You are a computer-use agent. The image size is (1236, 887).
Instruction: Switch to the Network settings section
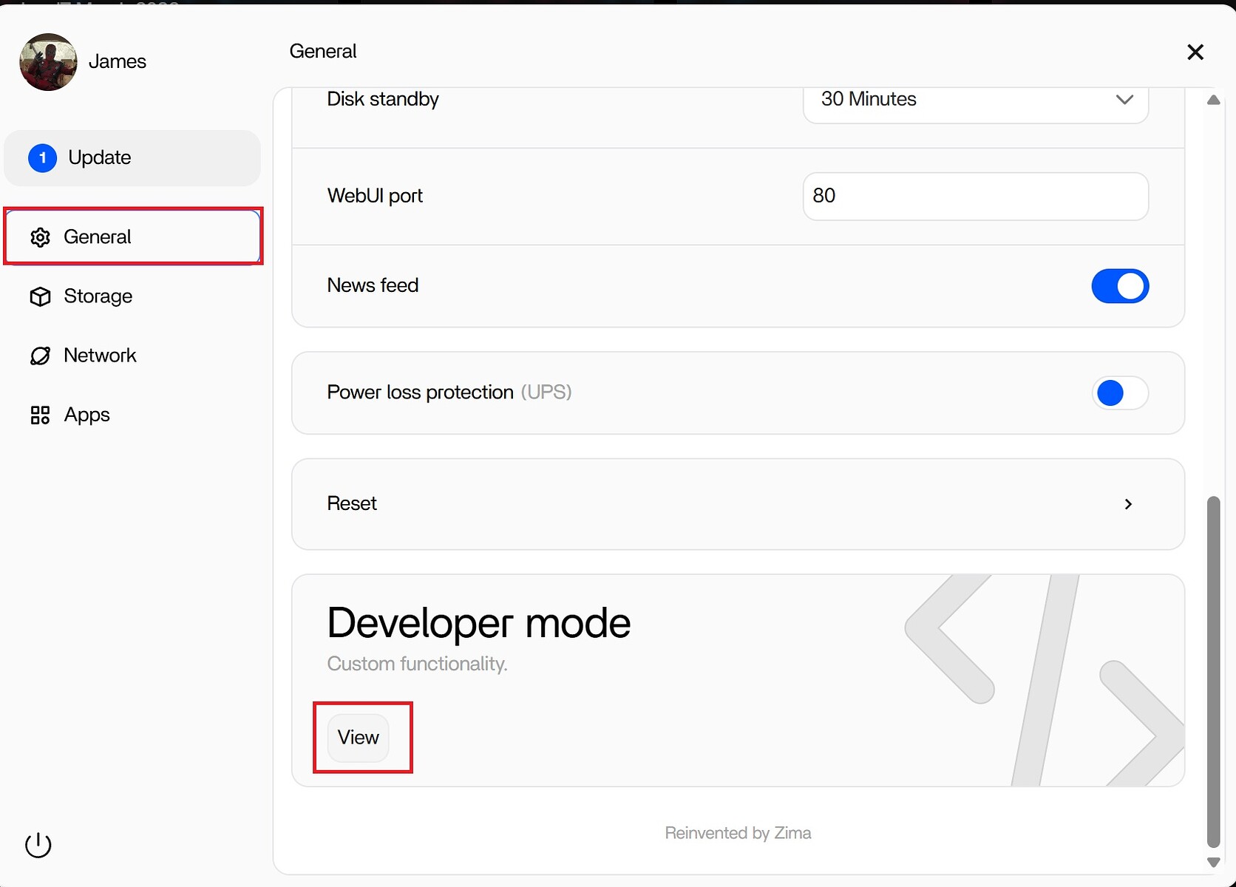point(100,356)
